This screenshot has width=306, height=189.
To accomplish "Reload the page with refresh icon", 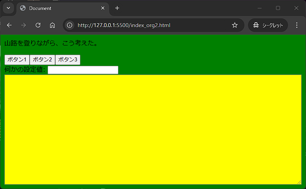I will (38, 25).
